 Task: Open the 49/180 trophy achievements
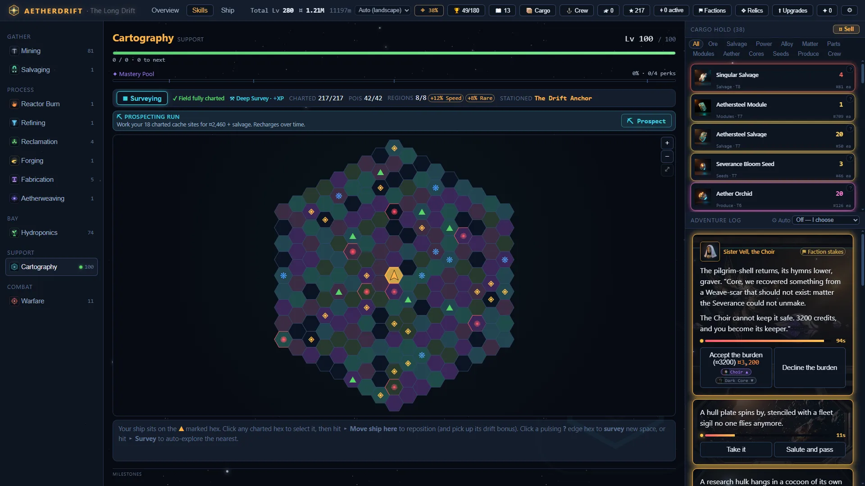click(x=466, y=10)
